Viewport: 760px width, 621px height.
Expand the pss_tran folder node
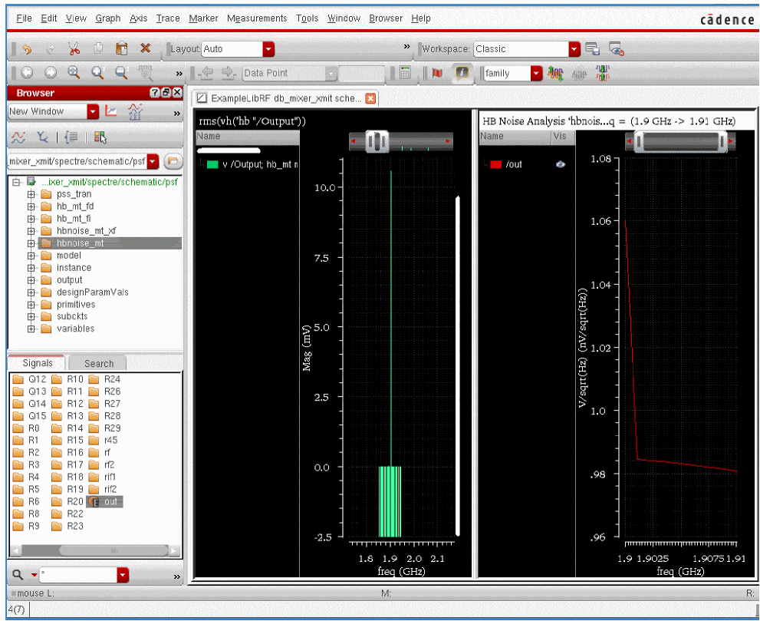coord(32,194)
